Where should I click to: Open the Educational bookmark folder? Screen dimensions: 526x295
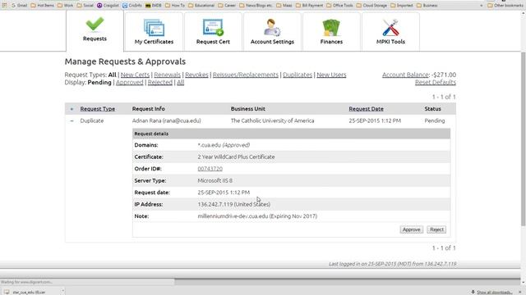click(201, 6)
